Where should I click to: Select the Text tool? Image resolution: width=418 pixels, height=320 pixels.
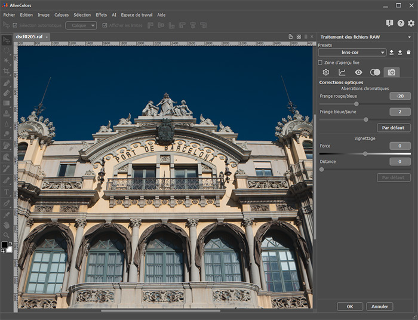(x=7, y=192)
